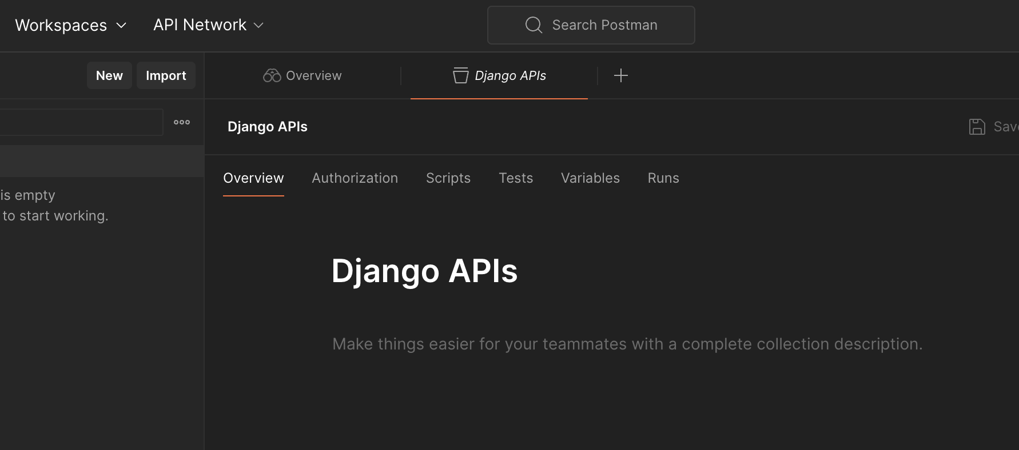Open the Workspaces dropdown menu
This screenshot has width=1019, height=450.
(70, 25)
